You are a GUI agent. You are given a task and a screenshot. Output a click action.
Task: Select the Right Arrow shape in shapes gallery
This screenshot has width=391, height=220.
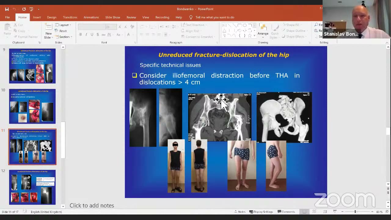point(239,31)
